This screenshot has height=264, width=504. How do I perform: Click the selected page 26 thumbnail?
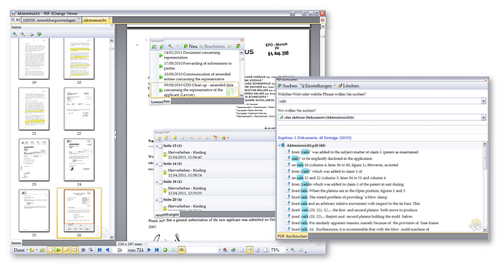point(79,211)
